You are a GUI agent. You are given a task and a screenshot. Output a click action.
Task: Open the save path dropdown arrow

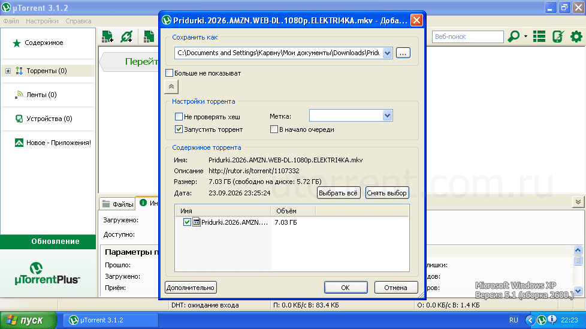point(387,53)
